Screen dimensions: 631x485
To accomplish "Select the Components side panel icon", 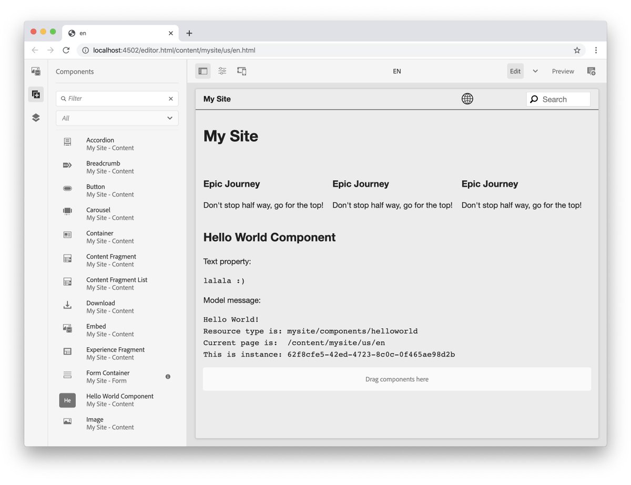I will (36, 95).
